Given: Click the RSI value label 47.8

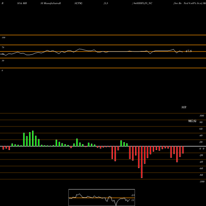Looking at the screenshot, I should [189, 51].
